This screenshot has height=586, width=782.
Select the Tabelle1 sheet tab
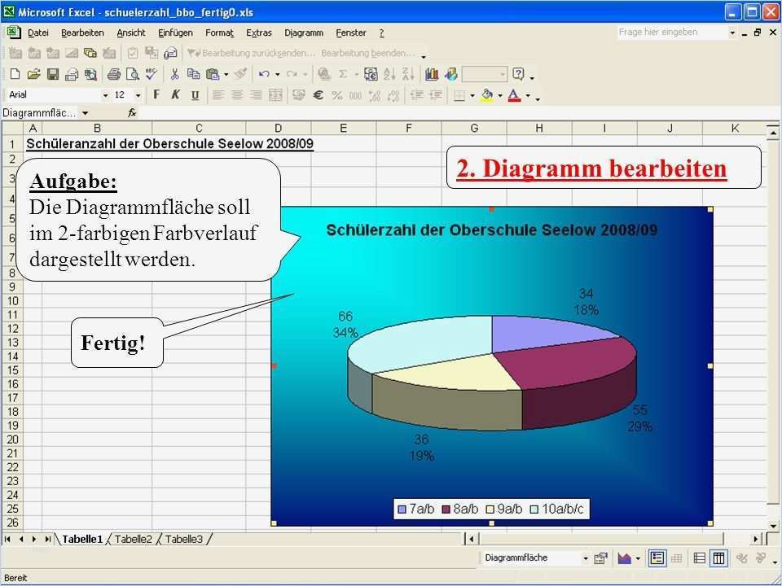pyautogui.click(x=82, y=539)
